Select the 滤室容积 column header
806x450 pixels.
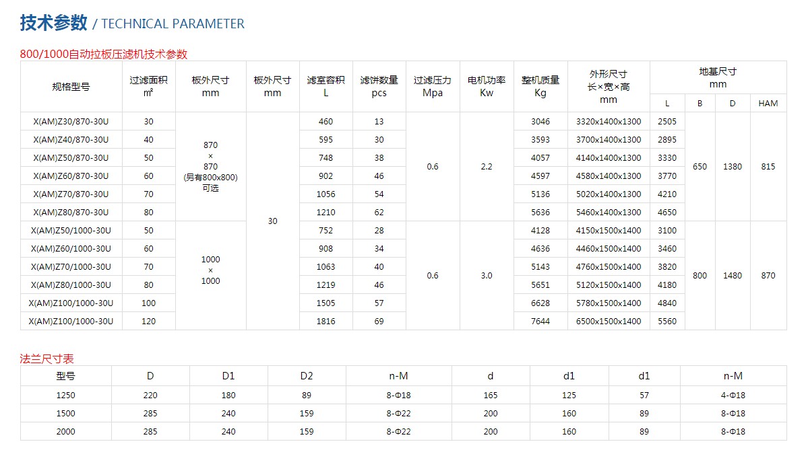point(325,86)
